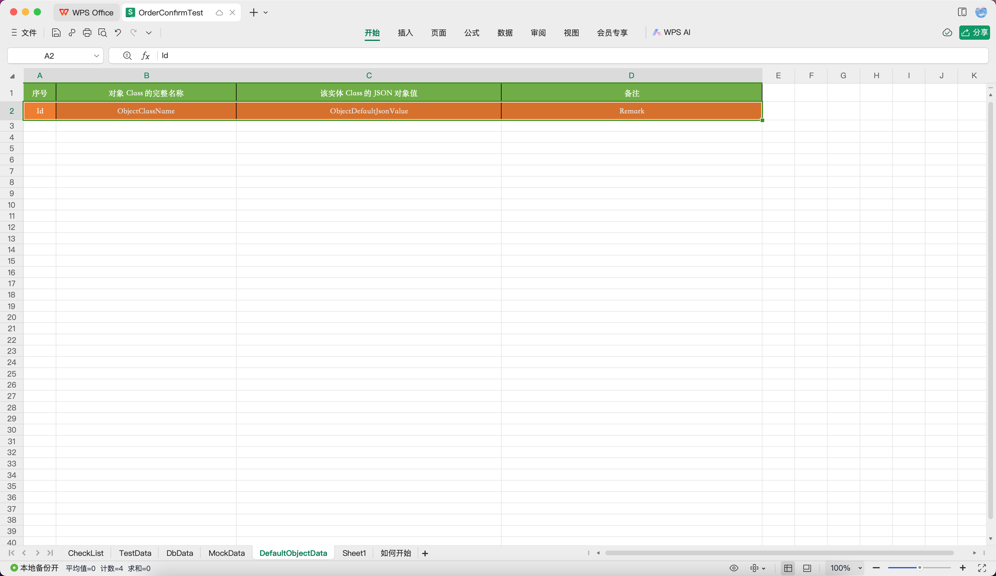Switch to page layout view in status bar
Image resolution: width=996 pixels, height=576 pixels.
click(x=807, y=568)
